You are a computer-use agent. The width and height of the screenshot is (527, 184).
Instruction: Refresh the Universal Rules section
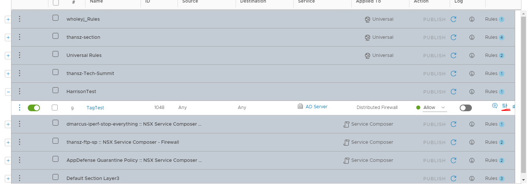point(453,55)
